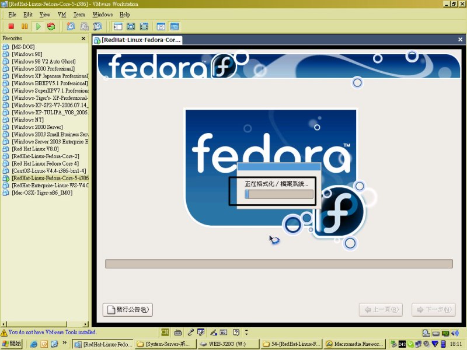Click the Revert to Snapshot icon
The image size is (467, 350).
point(84,26)
